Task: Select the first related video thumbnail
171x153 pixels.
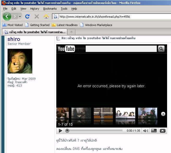Action: pyautogui.click(x=63, y=113)
